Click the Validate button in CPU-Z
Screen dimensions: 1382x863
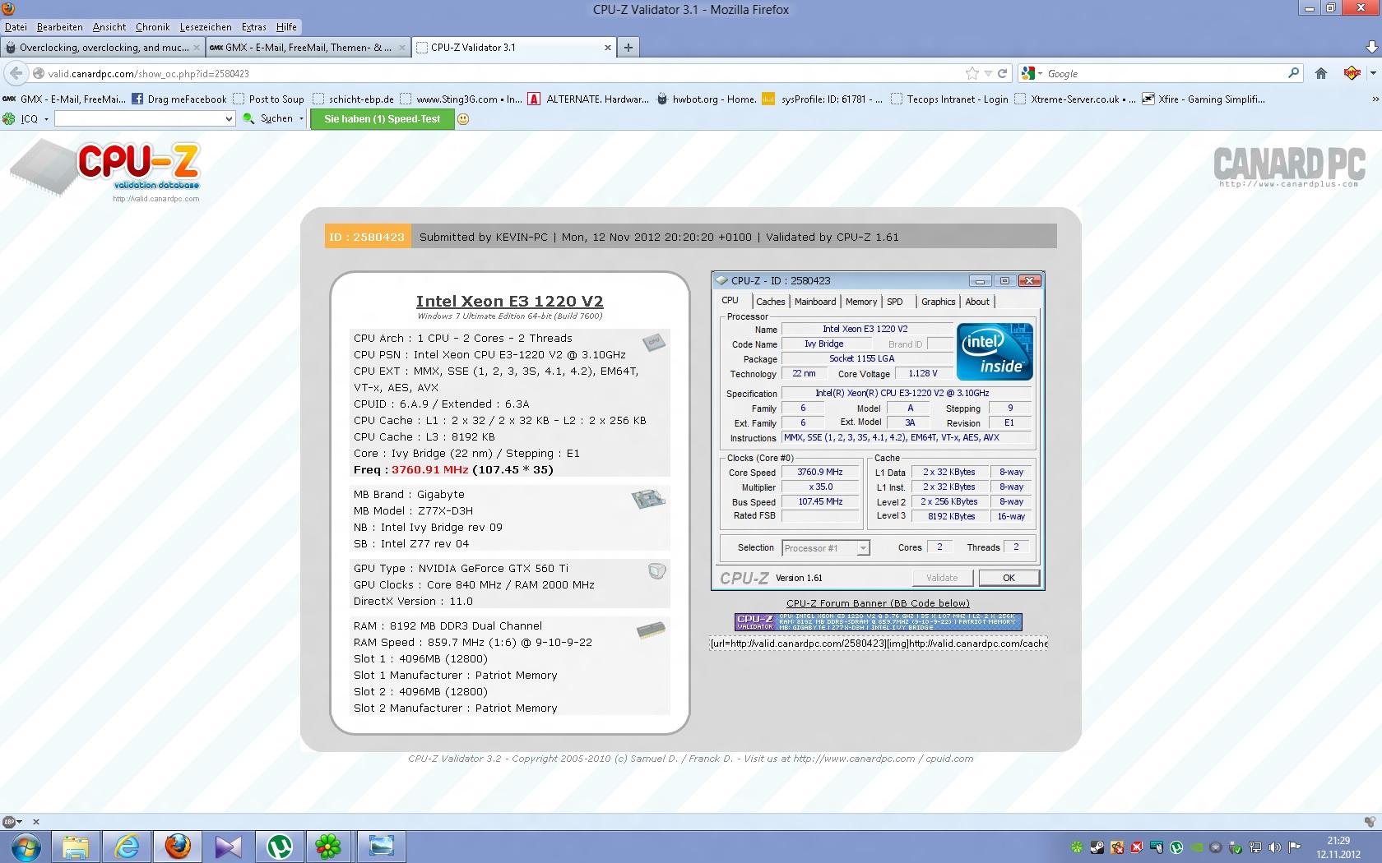pos(942,578)
